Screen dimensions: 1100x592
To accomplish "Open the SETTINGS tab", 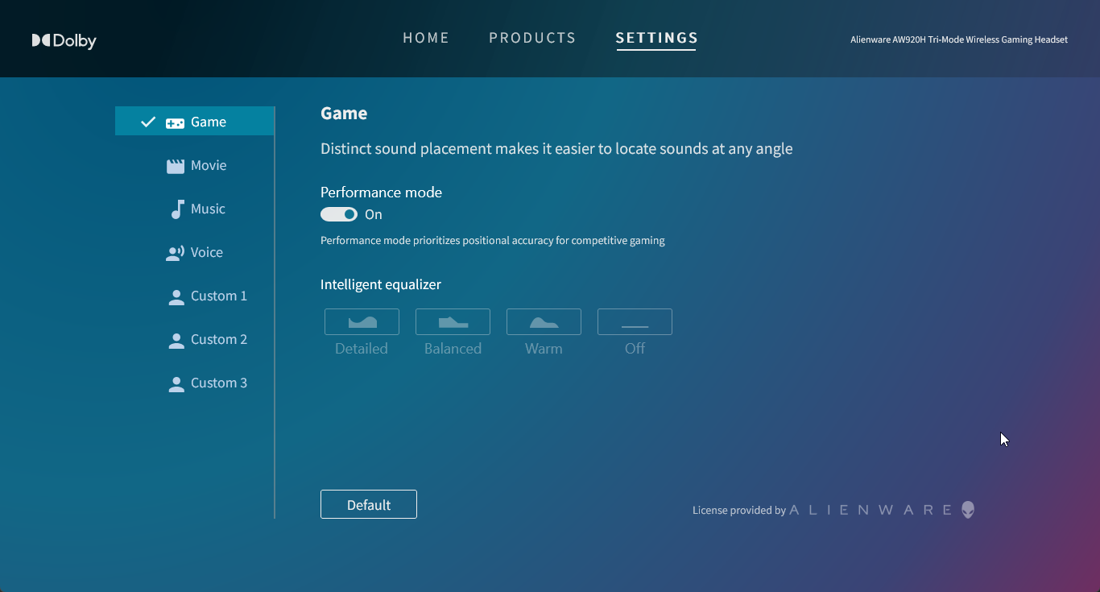I will 656,38.
